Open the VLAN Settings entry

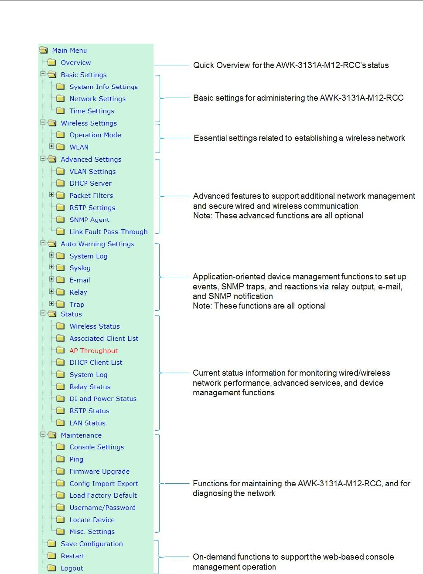pyautogui.click(x=93, y=172)
